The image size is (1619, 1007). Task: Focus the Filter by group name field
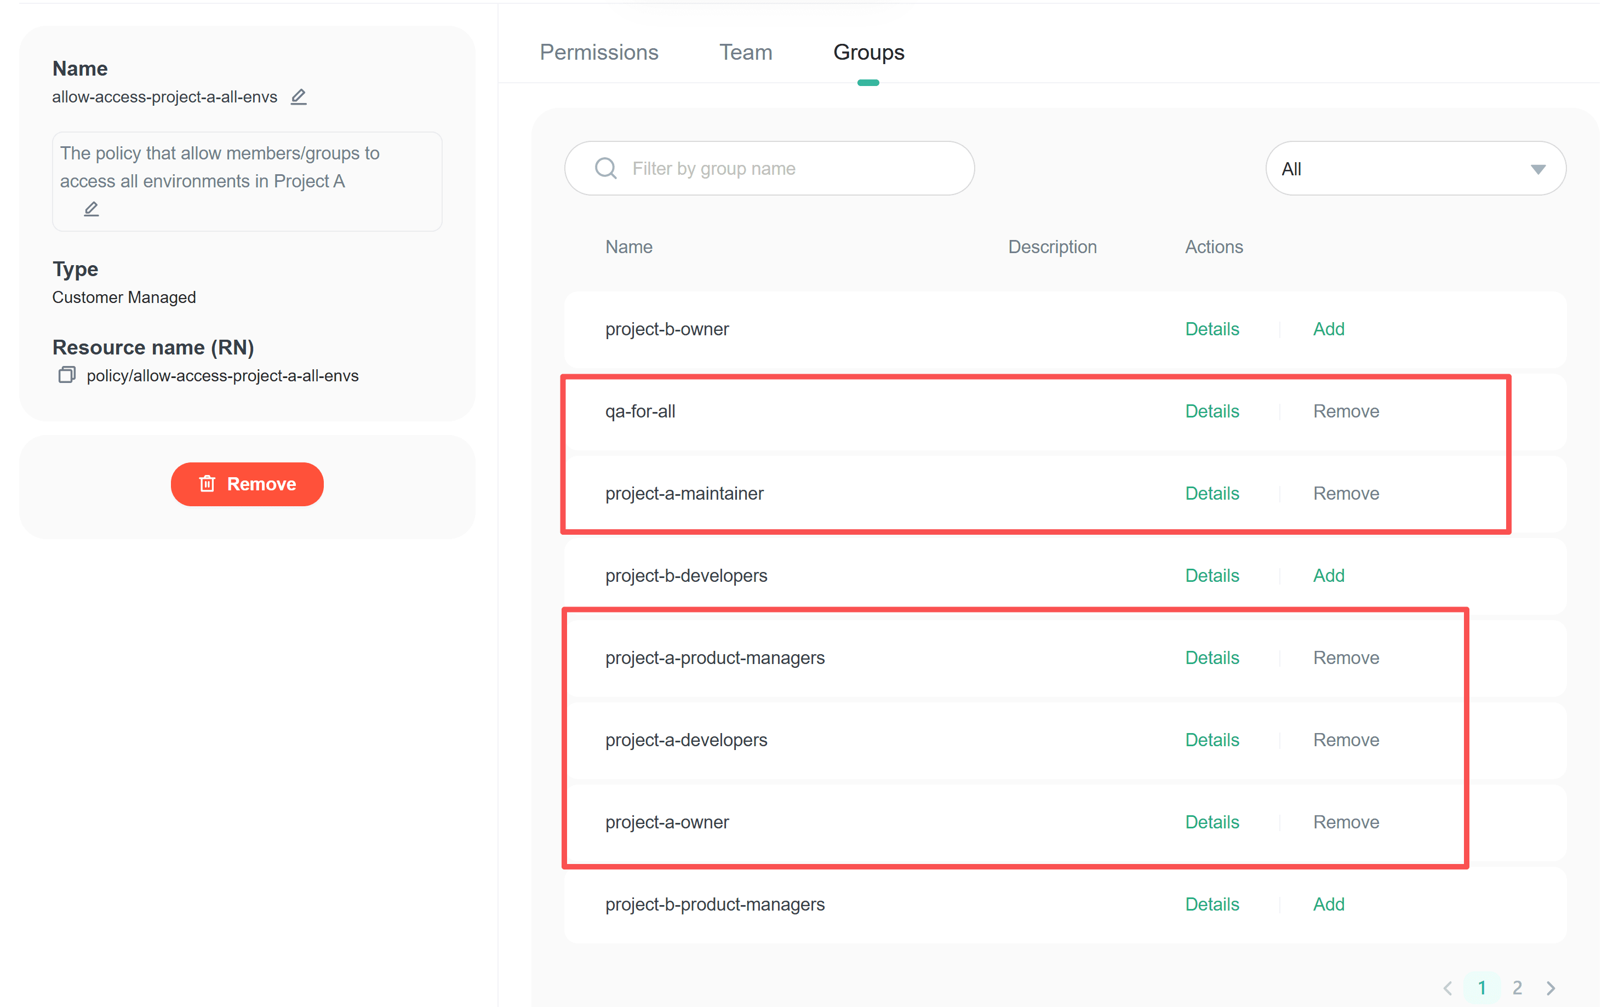(793, 169)
